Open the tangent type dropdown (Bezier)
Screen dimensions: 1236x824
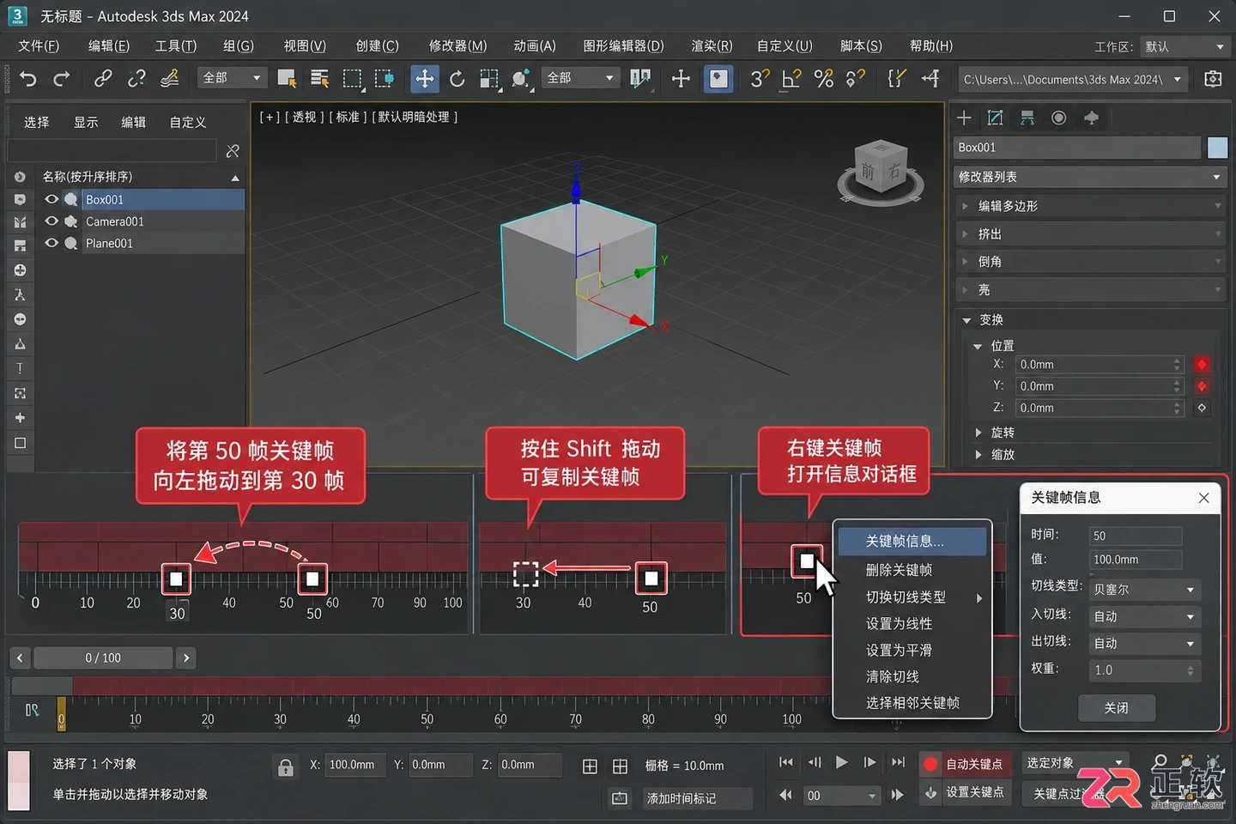1144,590
